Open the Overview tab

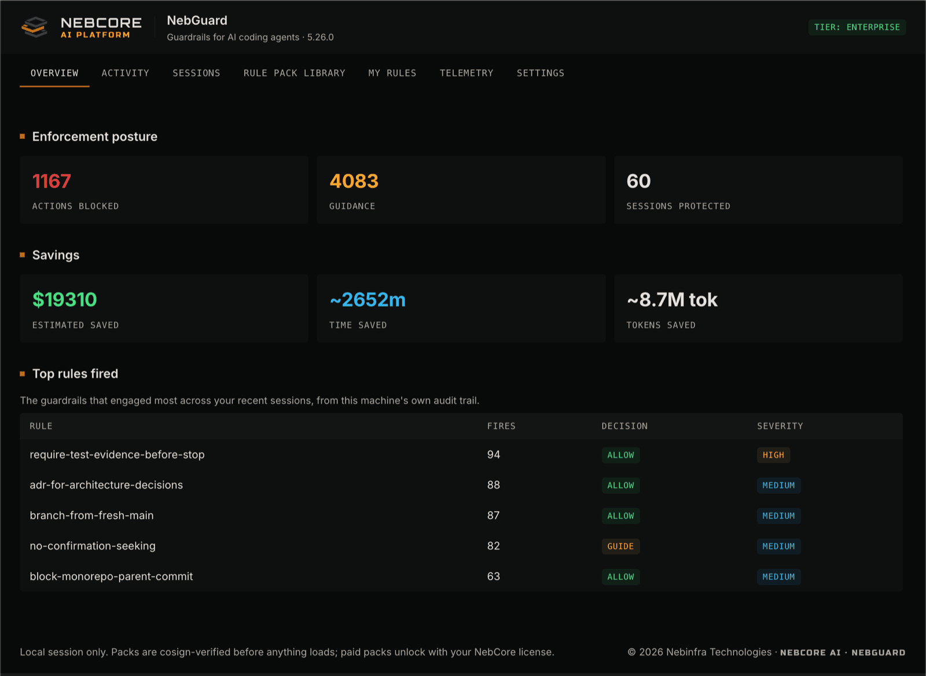click(x=54, y=73)
